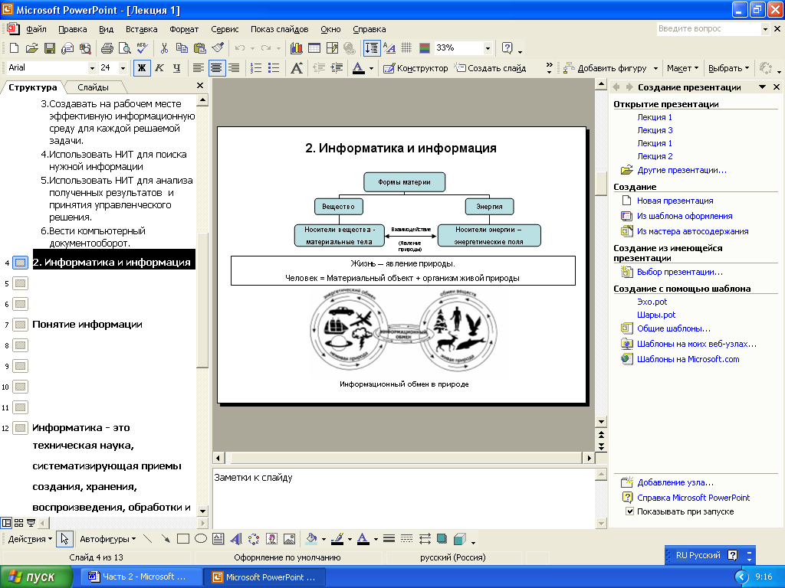This screenshot has width=785, height=588.
Task: Insert a chart with the chart icon
Action: (297, 48)
